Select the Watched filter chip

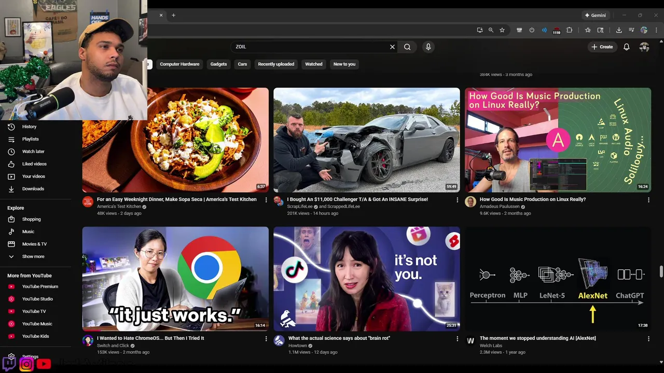[x=313, y=64]
